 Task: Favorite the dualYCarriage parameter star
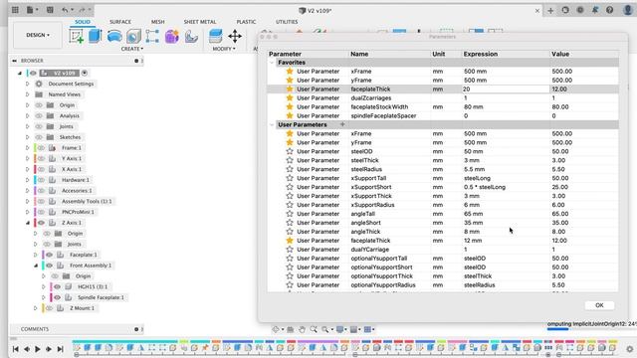tap(290, 250)
